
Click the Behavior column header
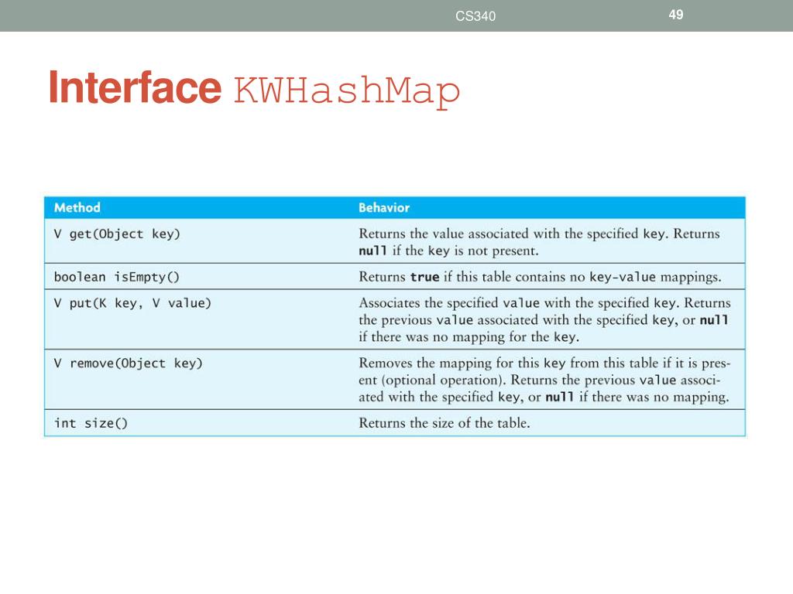coord(384,207)
